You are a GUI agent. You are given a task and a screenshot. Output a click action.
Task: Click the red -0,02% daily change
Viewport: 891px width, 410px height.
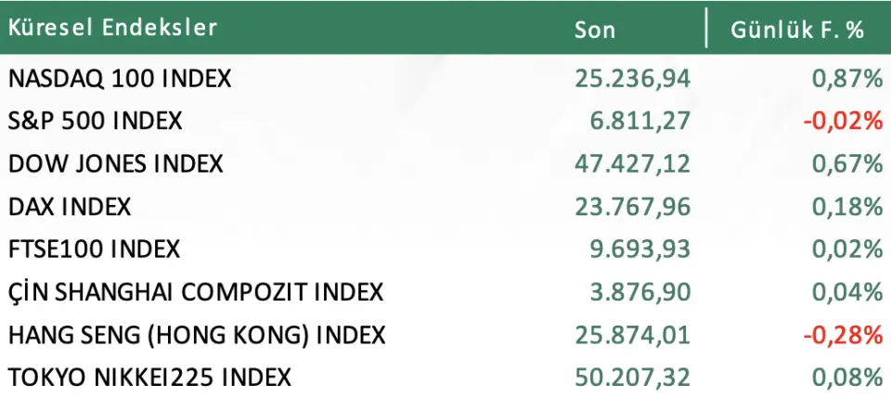pyautogui.click(x=843, y=122)
